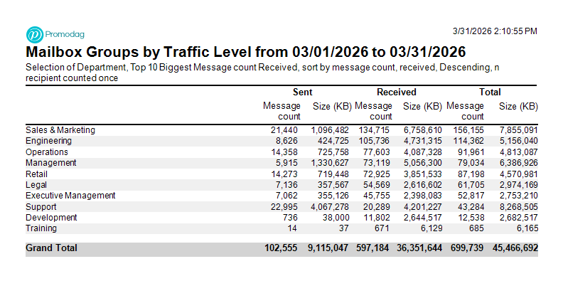Select the report timestamp 3/31/2026 2:10:55 PM

coord(495,31)
